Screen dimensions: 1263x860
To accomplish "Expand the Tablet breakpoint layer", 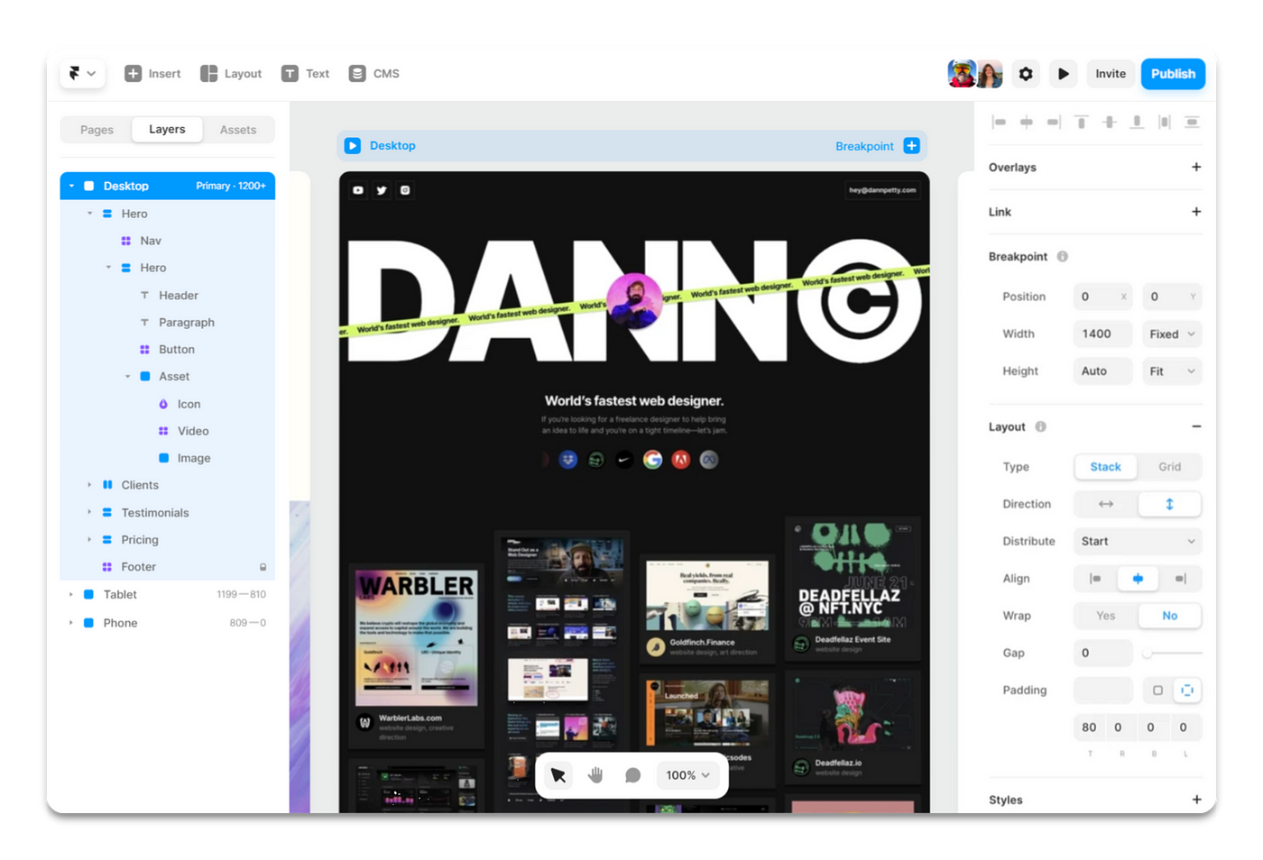I will (x=71, y=594).
